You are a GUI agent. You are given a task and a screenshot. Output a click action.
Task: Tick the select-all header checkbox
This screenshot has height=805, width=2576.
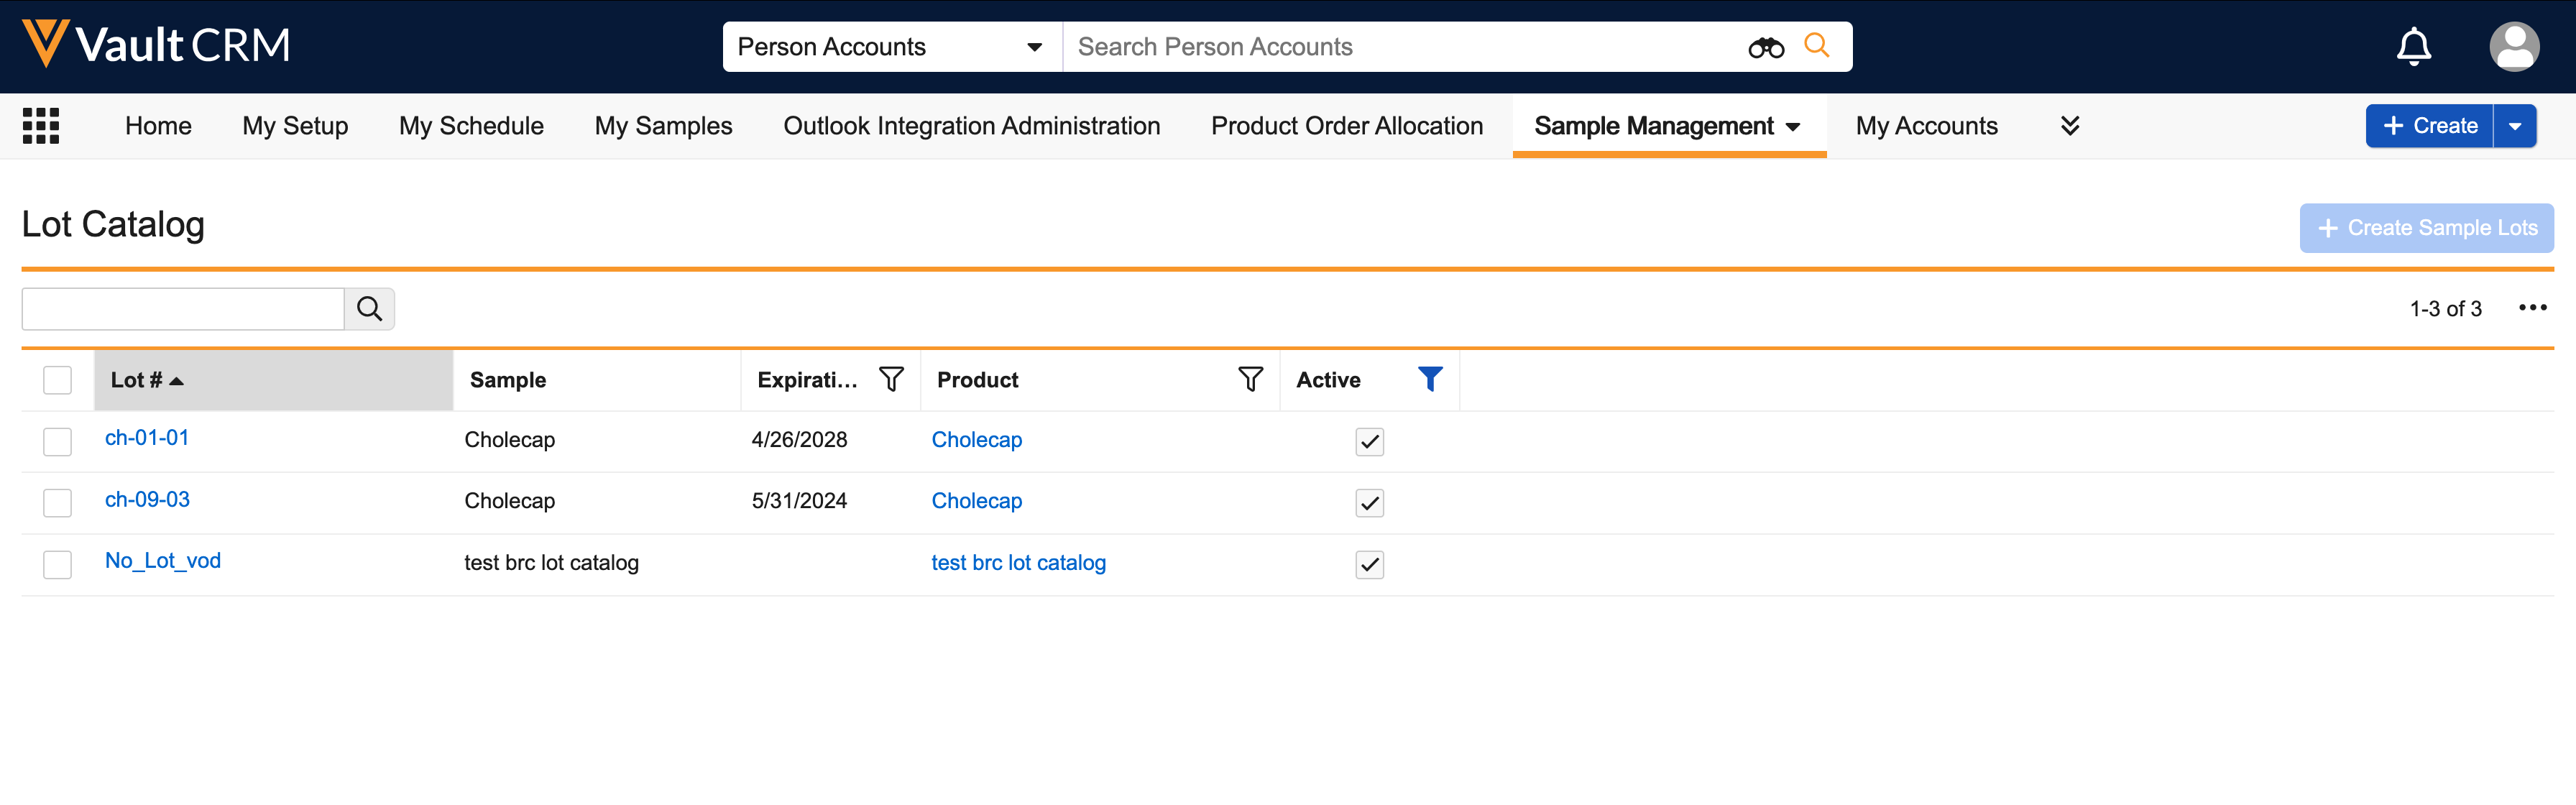click(58, 380)
